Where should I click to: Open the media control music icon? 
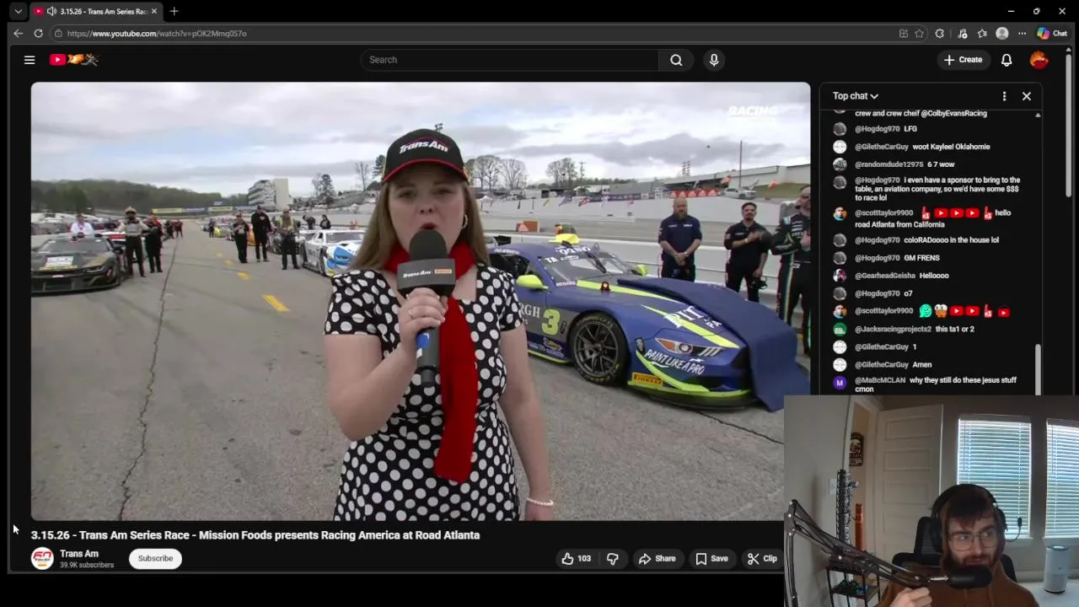click(963, 34)
